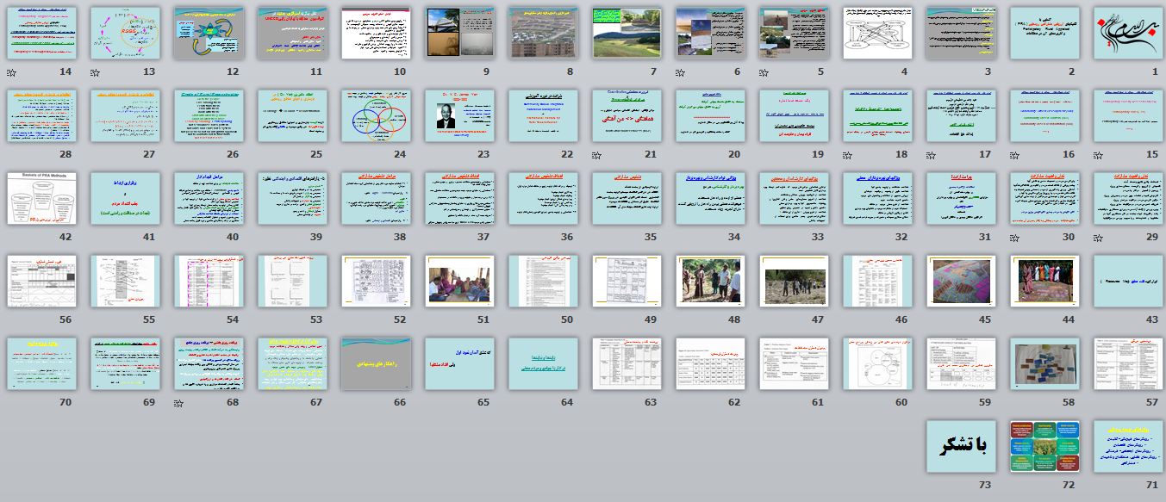
Task: Click the animation star icon under slide 68
Action: click(178, 402)
